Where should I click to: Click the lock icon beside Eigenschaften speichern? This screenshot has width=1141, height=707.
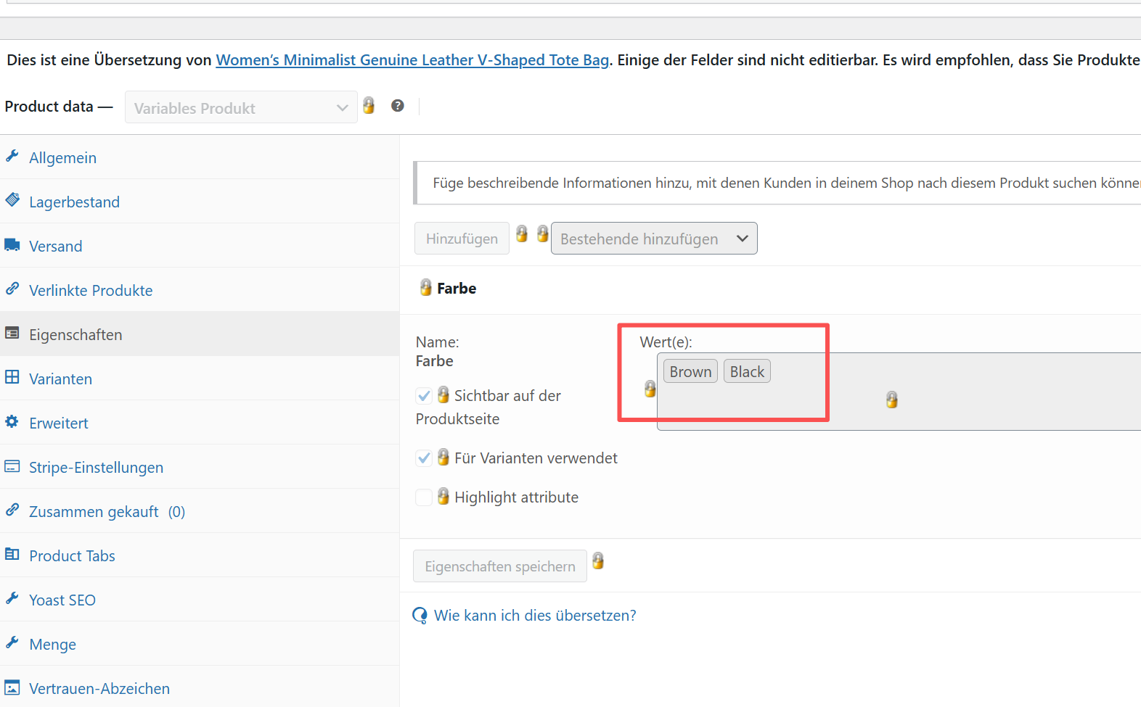pos(598,561)
